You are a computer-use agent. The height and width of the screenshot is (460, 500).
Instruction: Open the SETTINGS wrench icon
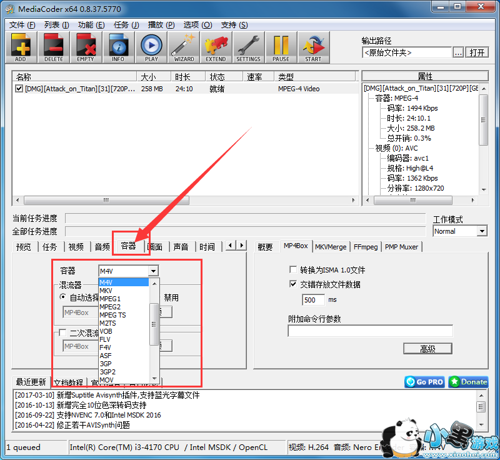(248, 47)
